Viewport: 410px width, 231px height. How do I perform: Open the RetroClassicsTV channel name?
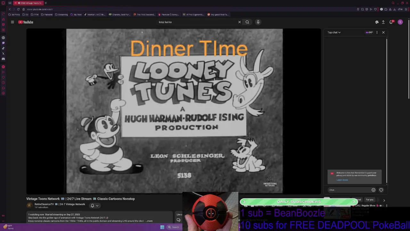tap(60, 204)
